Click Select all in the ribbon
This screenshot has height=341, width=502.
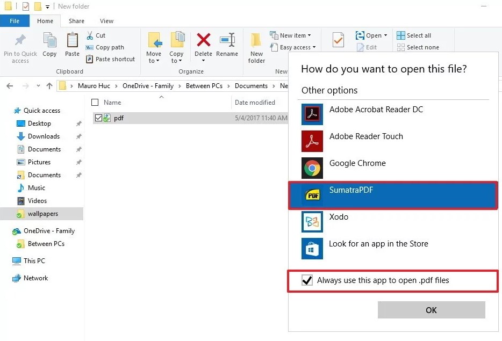[x=414, y=35]
